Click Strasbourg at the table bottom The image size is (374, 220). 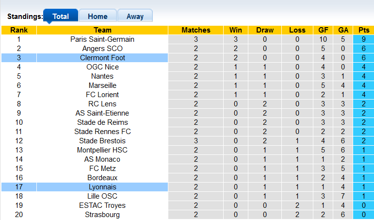pyautogui.click(x=102, y=215)
